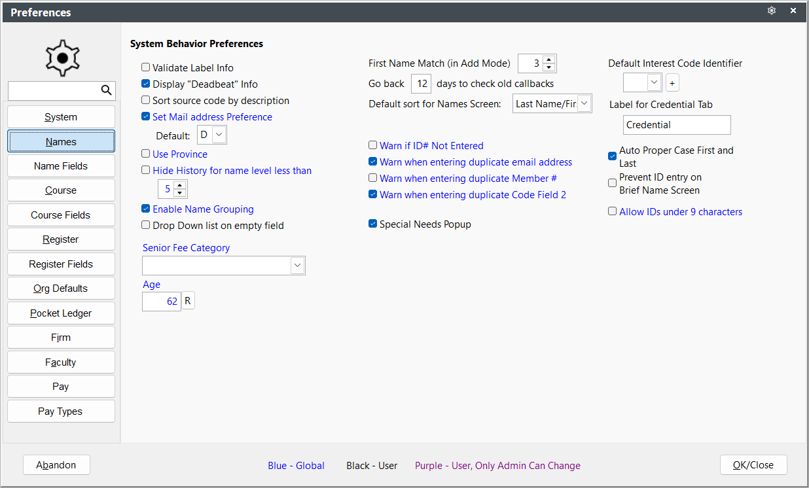Open Org Defaults section
809x488 pixels.
(61, 288)
